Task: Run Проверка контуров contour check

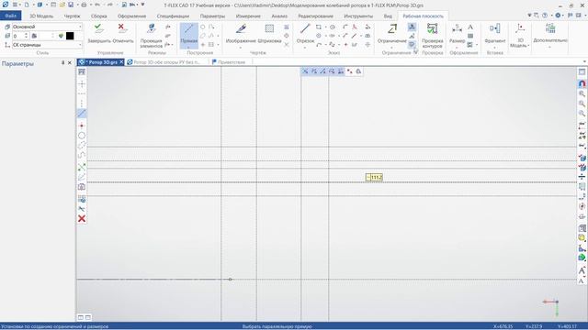Action: (433, 36)
